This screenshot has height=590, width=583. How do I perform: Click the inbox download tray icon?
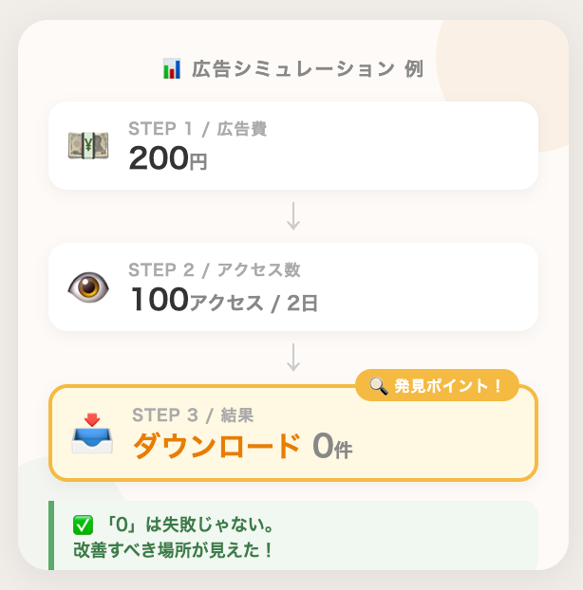(x=92, y=433)
